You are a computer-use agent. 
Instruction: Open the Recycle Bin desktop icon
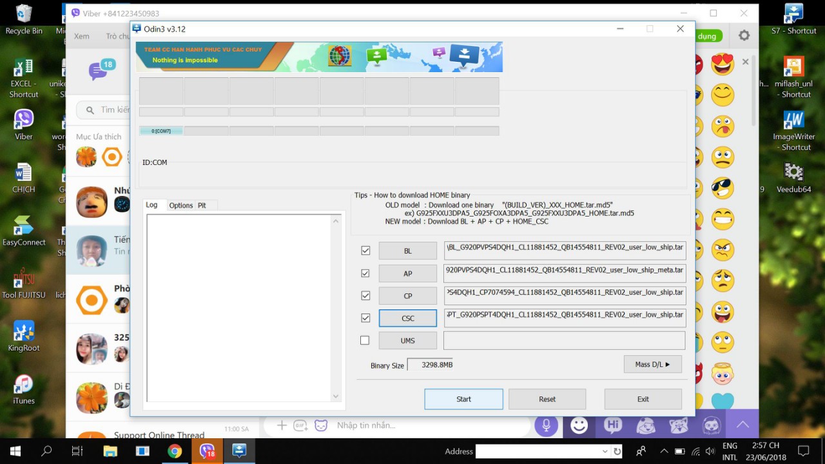coord(24,19)
